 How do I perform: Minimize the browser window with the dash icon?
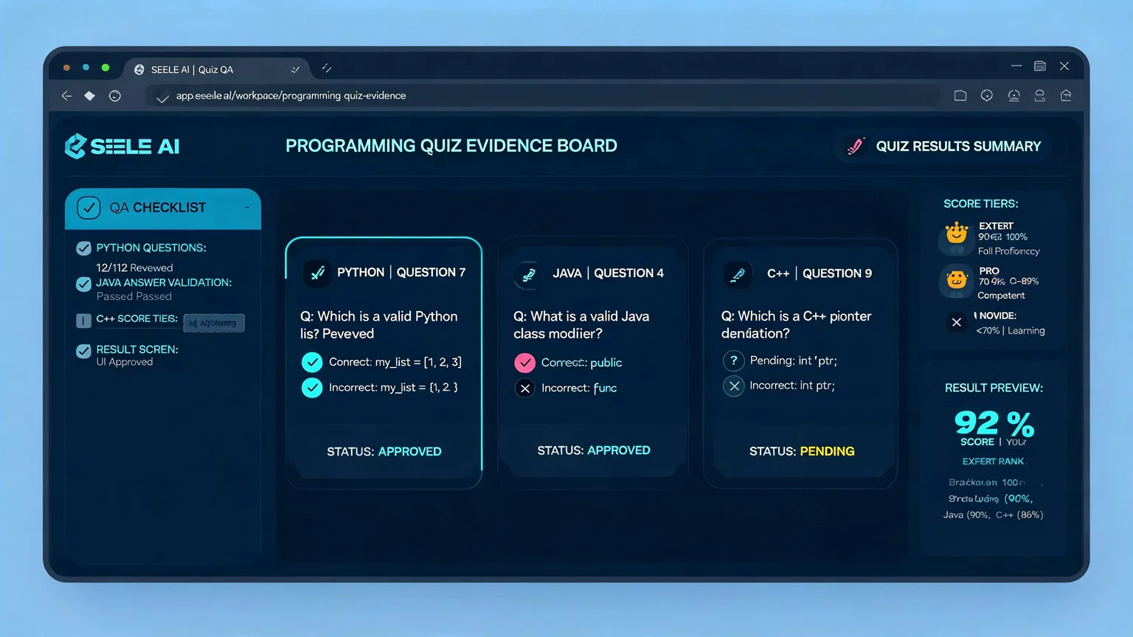click(1016, 66)
